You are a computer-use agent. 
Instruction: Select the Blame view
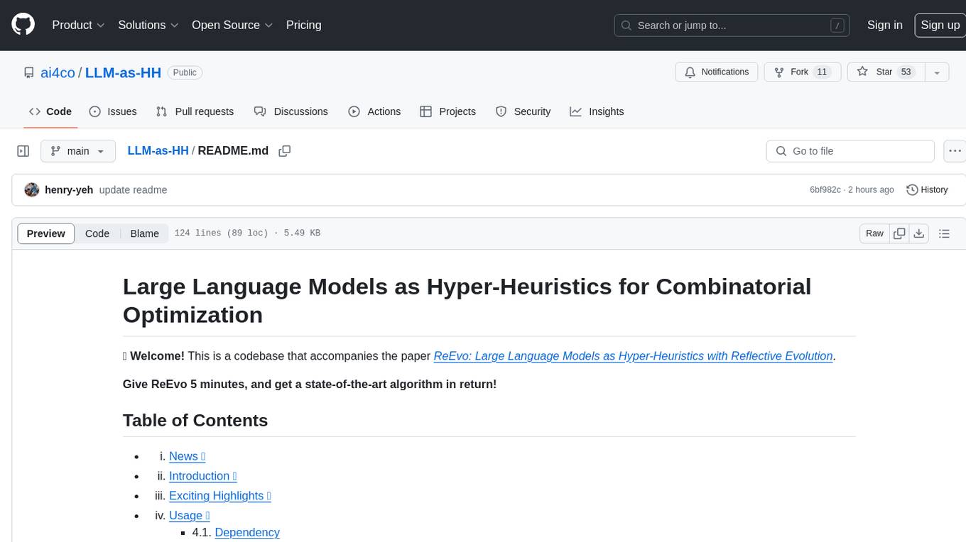coord(144,233)
